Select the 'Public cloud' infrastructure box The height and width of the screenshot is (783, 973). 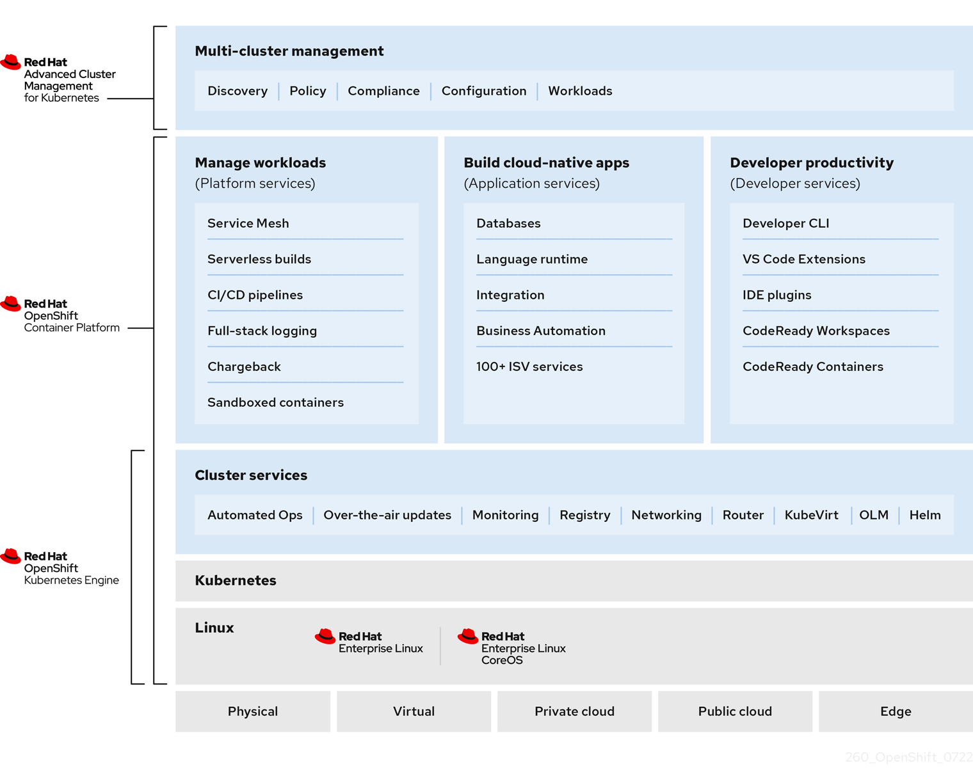(x=735, y=711)
